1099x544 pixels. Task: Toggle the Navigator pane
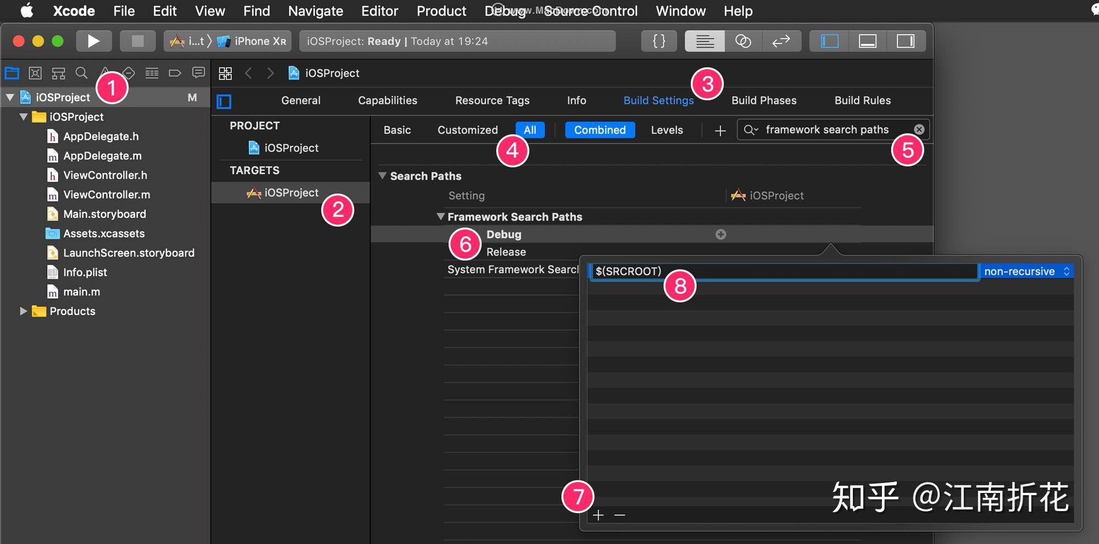[x=829, y=41]
